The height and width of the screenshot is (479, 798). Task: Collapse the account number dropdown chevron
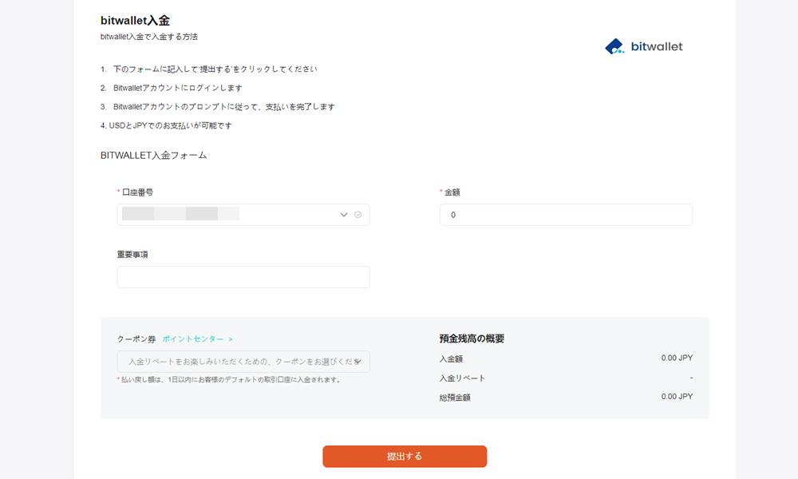[344, 215]
